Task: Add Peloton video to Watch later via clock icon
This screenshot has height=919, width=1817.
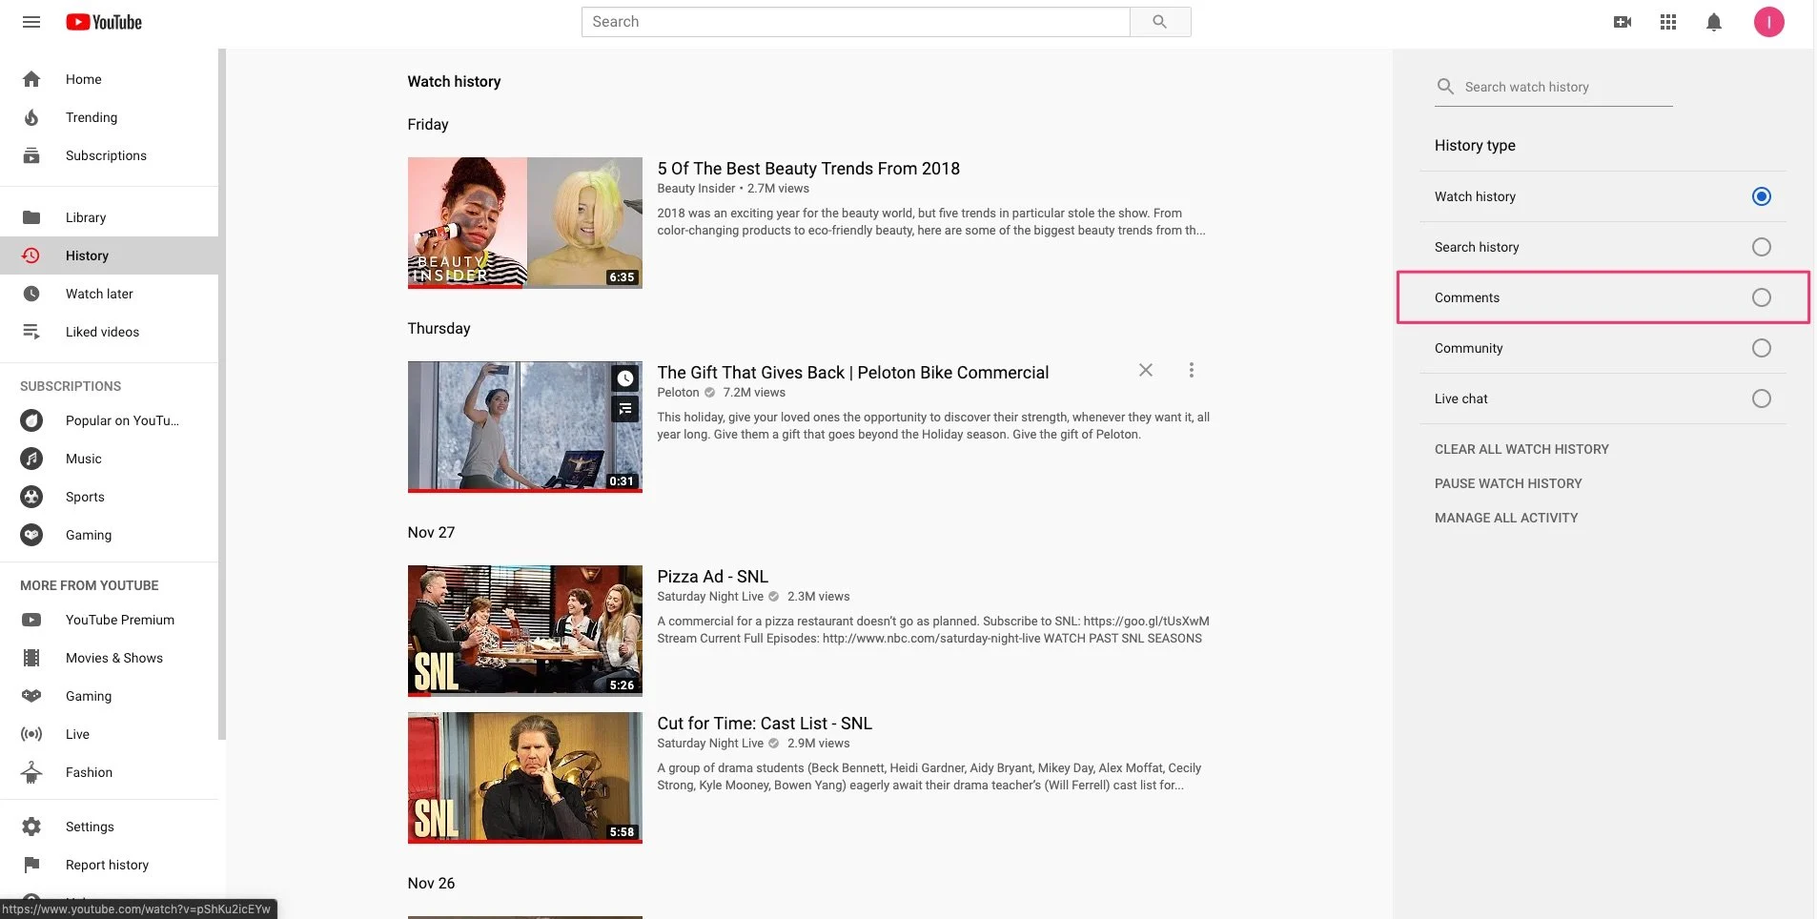Action: (624, 378)
